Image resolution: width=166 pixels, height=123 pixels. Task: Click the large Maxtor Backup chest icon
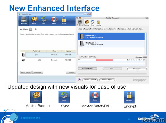click(36, 97)
